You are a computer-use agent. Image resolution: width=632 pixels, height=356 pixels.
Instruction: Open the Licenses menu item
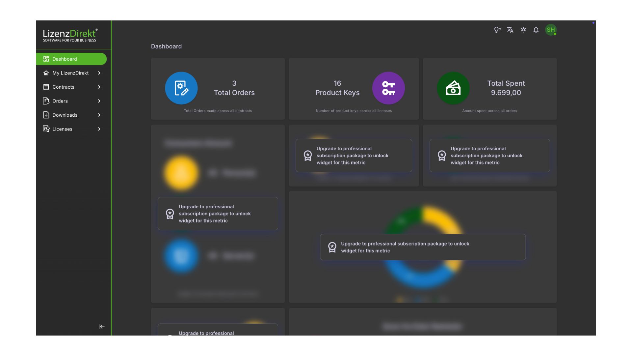point(62,129)
